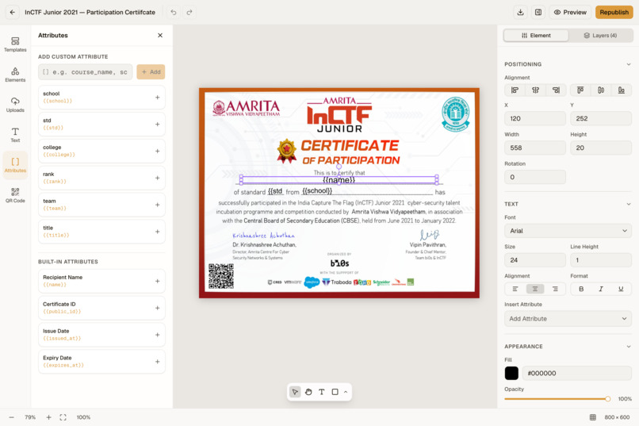Insert the Recipient Name attribute with plus
This screenshot has height=426, width=639.
coord(157,282)
